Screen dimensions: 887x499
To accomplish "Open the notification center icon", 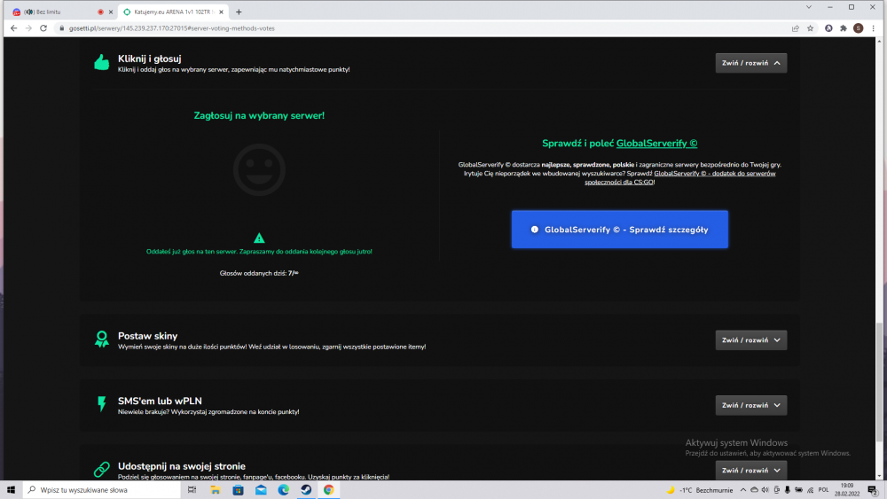I will pyautogui.click(x=873, y=490).
